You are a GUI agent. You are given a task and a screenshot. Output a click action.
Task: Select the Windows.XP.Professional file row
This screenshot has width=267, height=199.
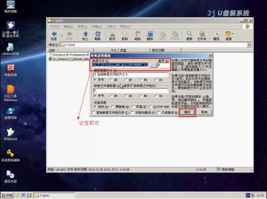pyautogui.click(x=69, y=55)
